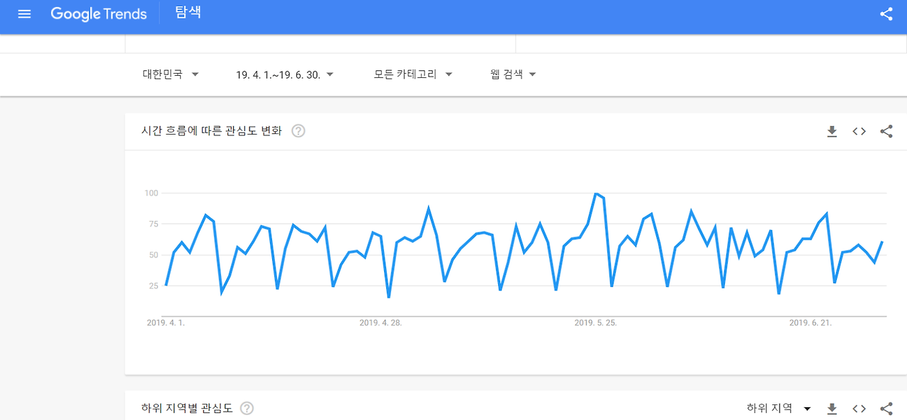Viewport: 907px width, 420px height.
Task: Open the 웹 검색 search type dropdown
Action: pyautogui.click(x=512, y=74)
